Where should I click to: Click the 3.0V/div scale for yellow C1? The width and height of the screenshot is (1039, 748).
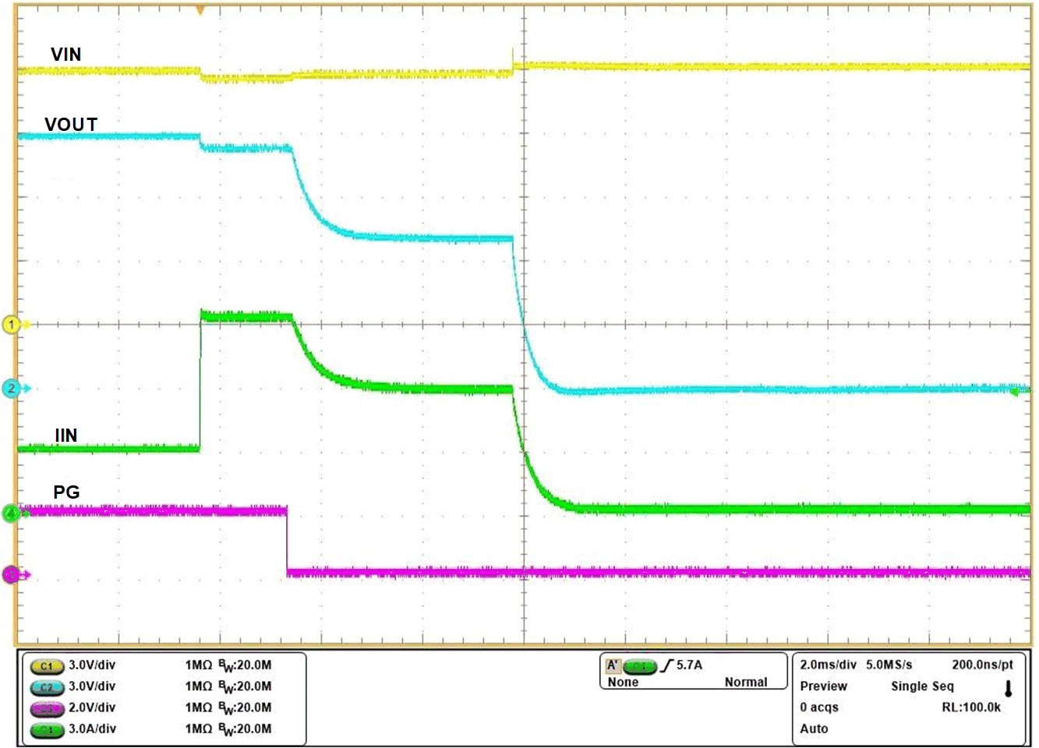click(x=92, y=665)
